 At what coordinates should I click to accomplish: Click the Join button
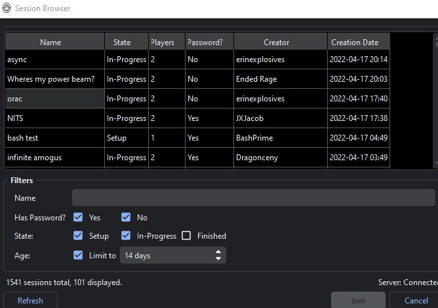[x=358, y=301]
